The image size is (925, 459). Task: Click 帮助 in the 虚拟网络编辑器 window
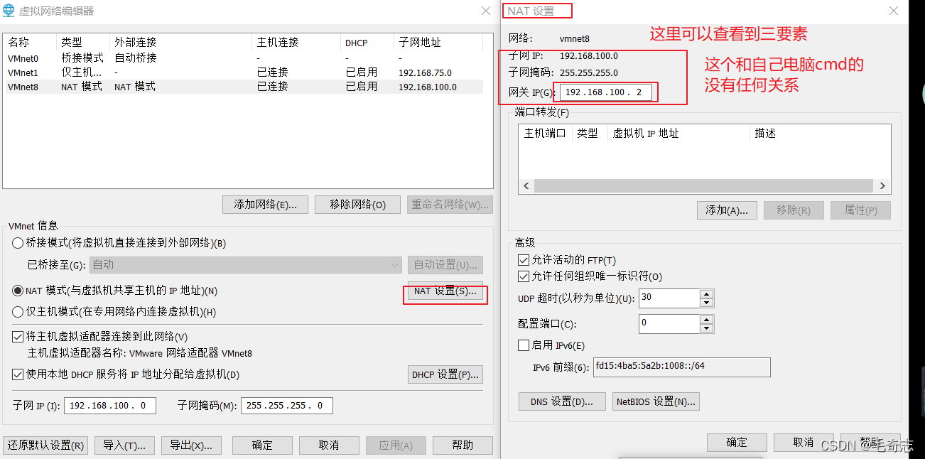(463, 445)
